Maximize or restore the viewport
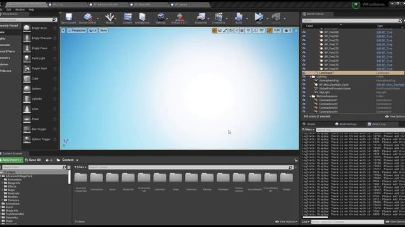405x227 pixels. 296,31
